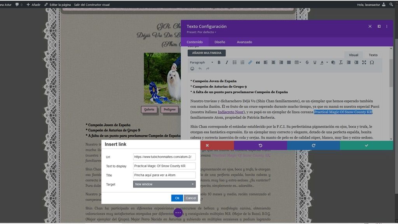
Task: Open the search icon in admin bar
Action: pos(391,4)
